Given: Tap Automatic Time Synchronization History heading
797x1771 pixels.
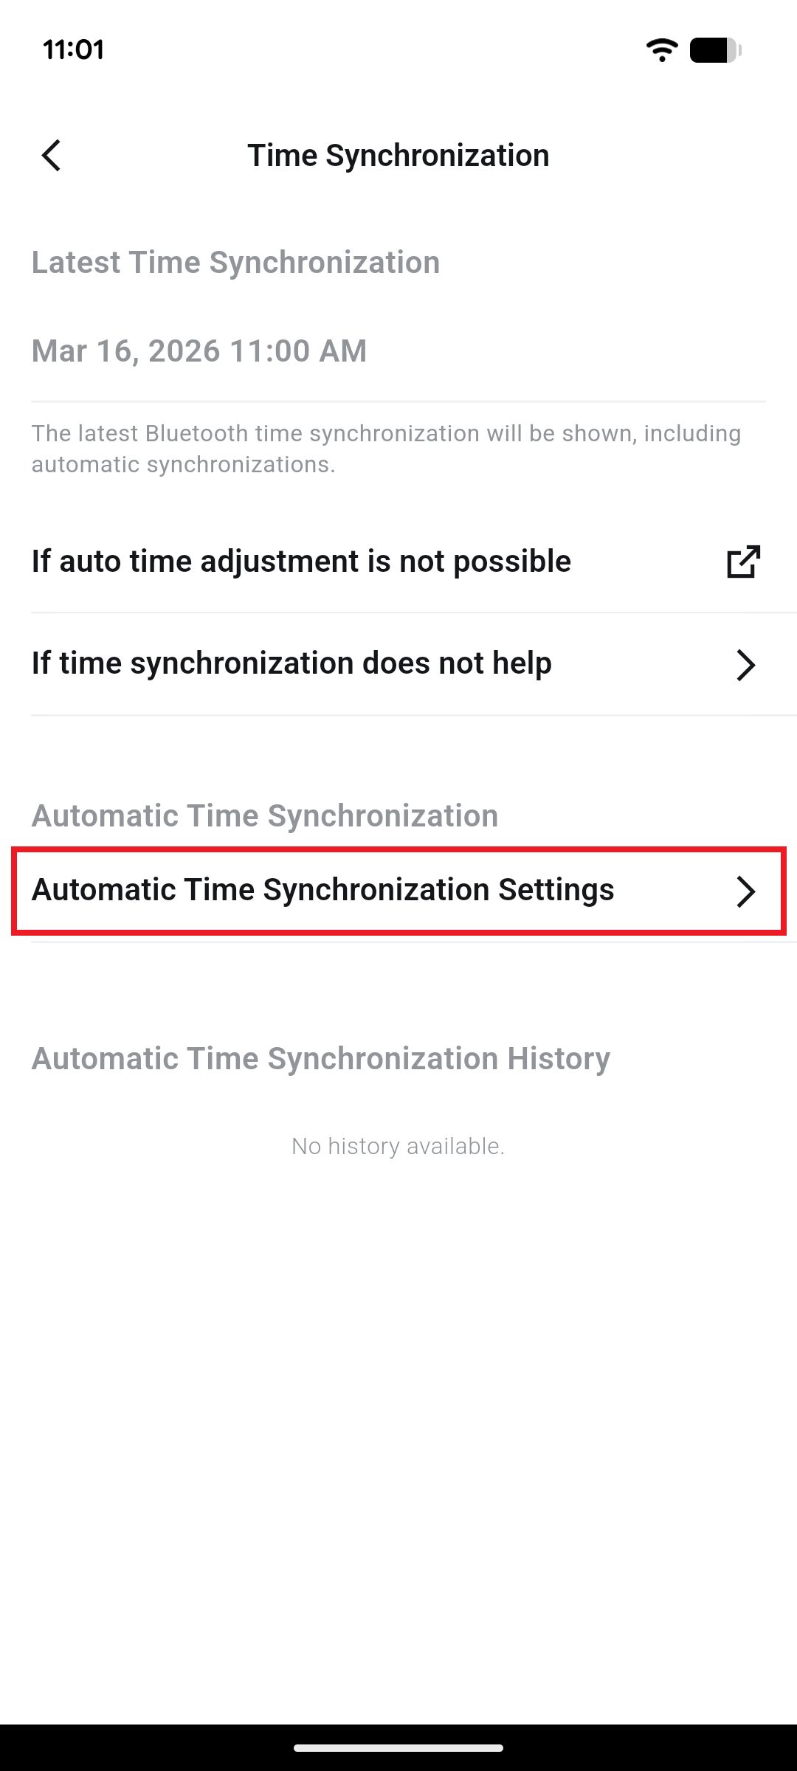Looking at the screenshot, I should [x=321, y=1059].
